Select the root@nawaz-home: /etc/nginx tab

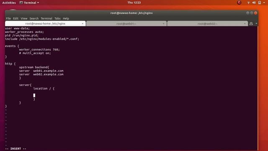[45, 23]
